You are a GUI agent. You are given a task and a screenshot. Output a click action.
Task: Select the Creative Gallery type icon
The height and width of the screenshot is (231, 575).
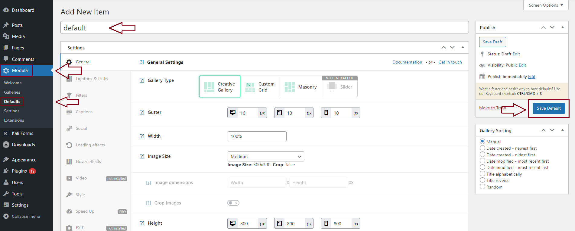pyautogui.click(x=209, y=87)
